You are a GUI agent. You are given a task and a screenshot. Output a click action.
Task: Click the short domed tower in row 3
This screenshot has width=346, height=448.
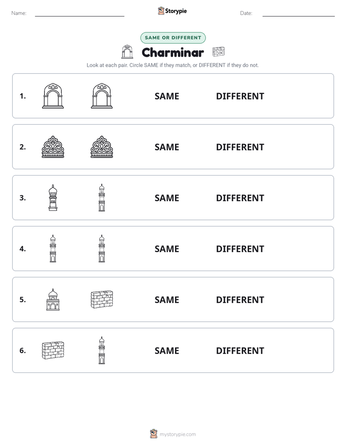53,198
